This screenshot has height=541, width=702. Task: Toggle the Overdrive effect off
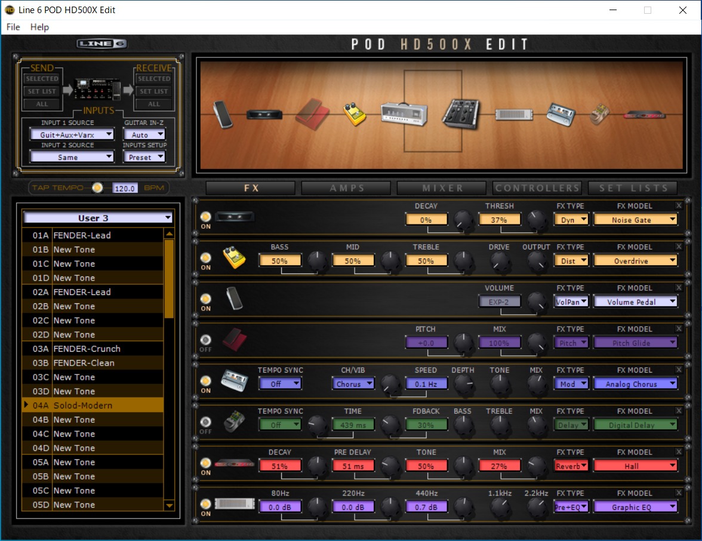point(205,258)
